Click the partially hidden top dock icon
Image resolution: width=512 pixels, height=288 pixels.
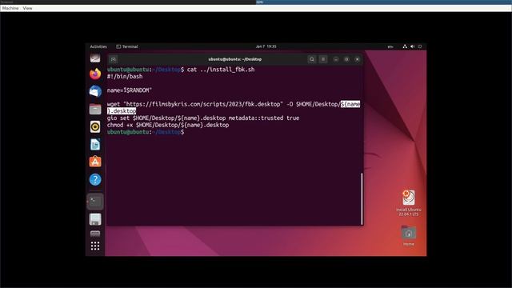point(95,58)
